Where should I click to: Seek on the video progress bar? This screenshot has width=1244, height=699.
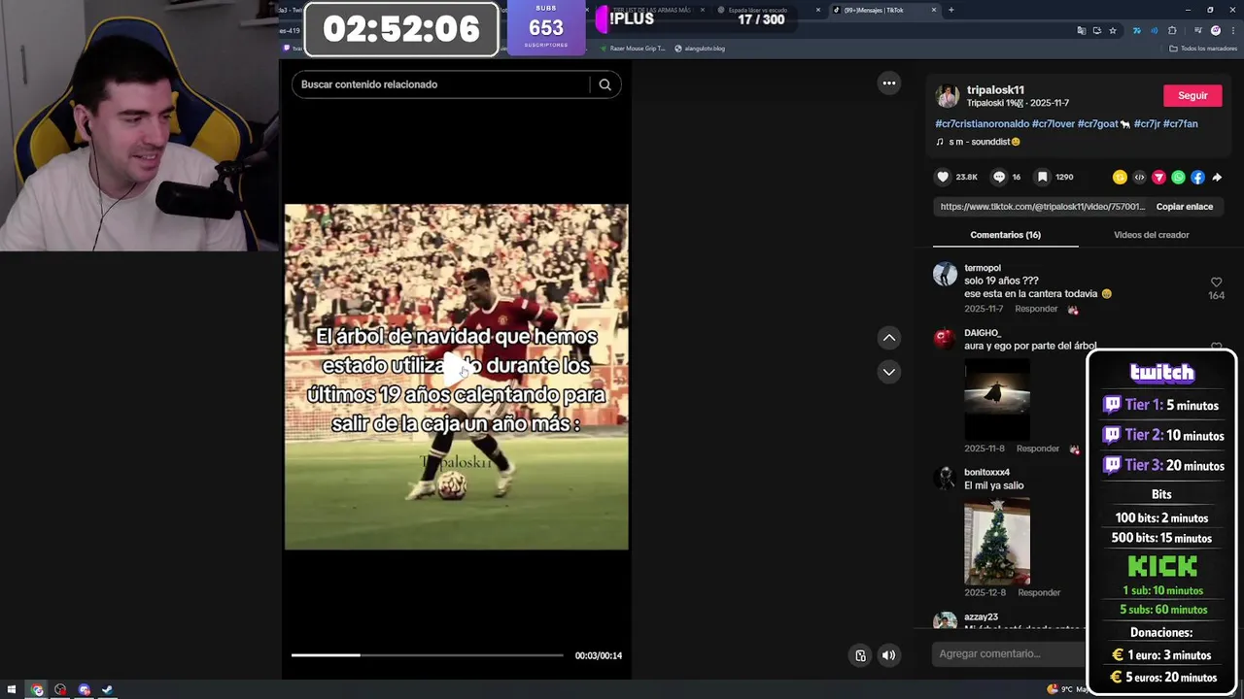(427, 655)
